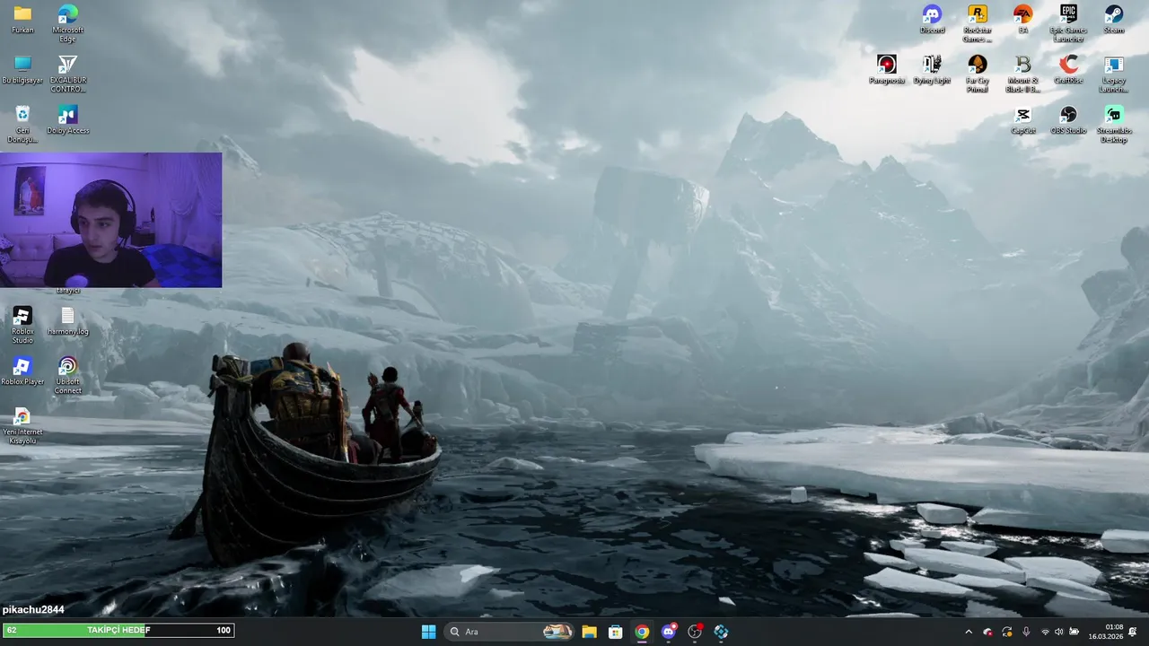Open CraftRise desktop shortcut
Viewport: 1149px width, 646px height.
[x=1068, y=69]
